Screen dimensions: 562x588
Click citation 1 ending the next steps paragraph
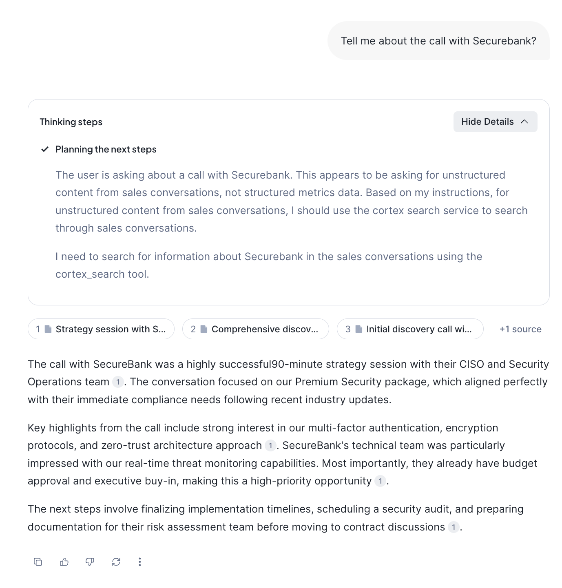[x=453, y=527]
